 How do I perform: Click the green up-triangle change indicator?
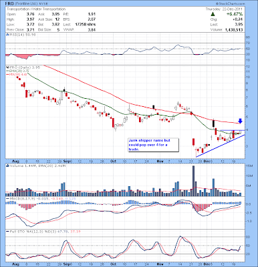213,14
